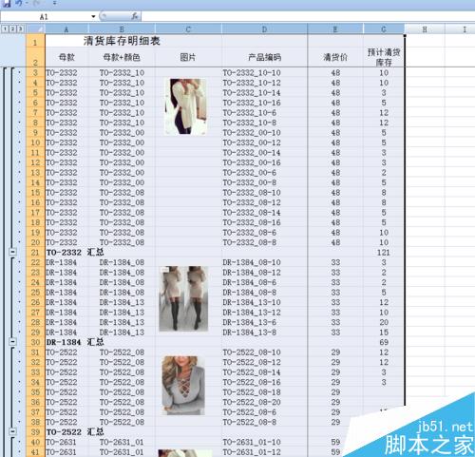Click the Redo arrow icon
This screenshot has width=475, height=457.
pyautogui.click(x=37, y=3)
